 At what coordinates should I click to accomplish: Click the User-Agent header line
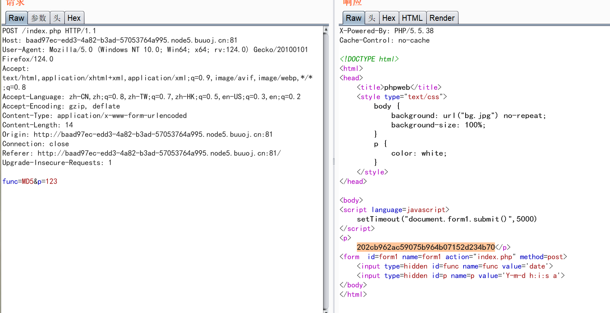coord(155,50)
